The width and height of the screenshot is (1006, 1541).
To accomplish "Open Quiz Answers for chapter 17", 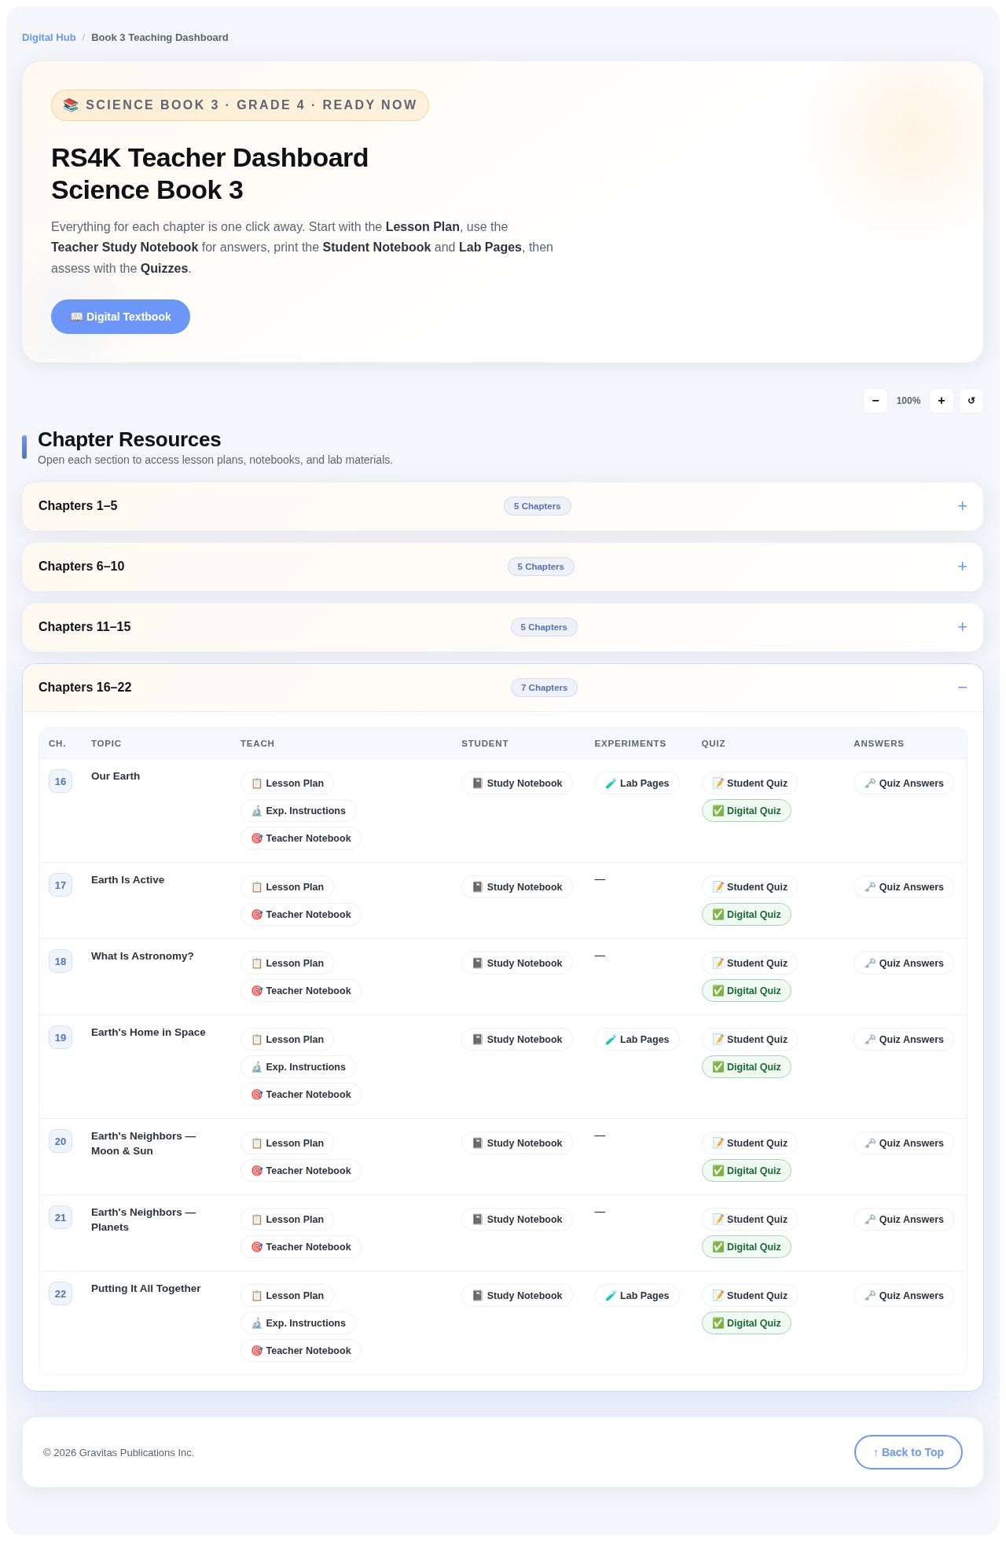I will click(904, 887).
